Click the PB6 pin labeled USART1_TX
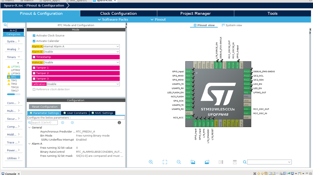 (x=189, y=84)
